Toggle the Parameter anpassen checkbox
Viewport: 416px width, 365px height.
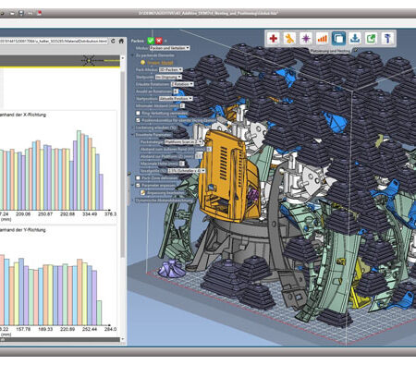click(138, 185)
